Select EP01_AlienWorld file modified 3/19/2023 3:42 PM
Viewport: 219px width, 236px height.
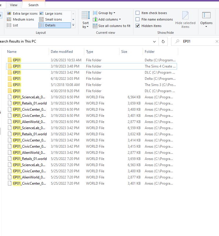coord(92,153)
